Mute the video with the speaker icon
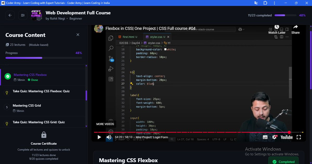The image size is (312, 164). tap(109, 137)
